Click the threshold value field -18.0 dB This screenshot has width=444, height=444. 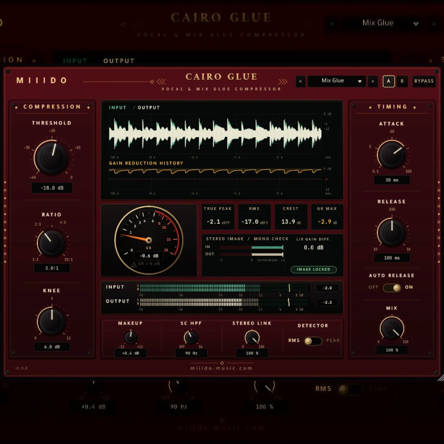[52, 188]
